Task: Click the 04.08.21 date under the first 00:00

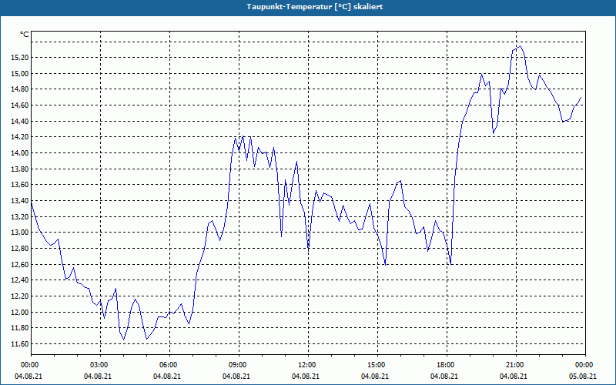Action: tap(28, 377)
